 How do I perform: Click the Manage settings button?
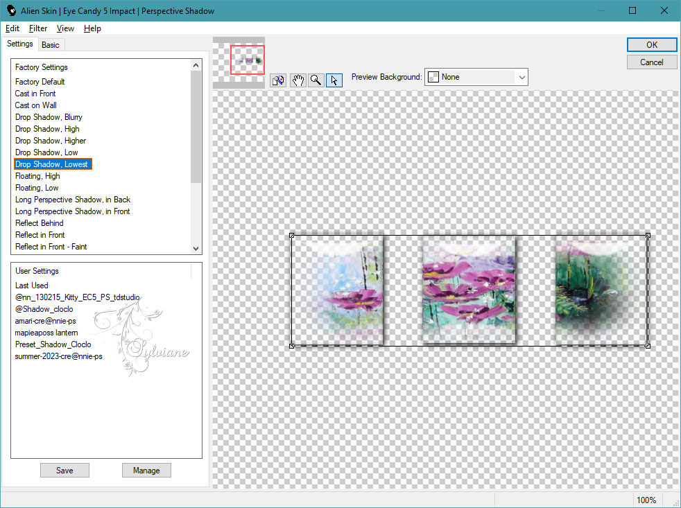point(146,470)
